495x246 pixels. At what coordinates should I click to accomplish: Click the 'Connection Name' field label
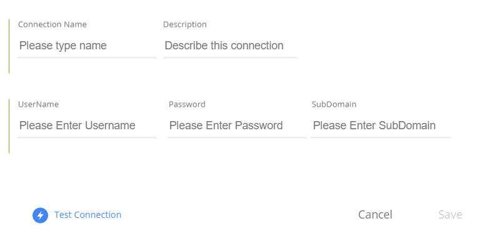click(x=52, y=24)
